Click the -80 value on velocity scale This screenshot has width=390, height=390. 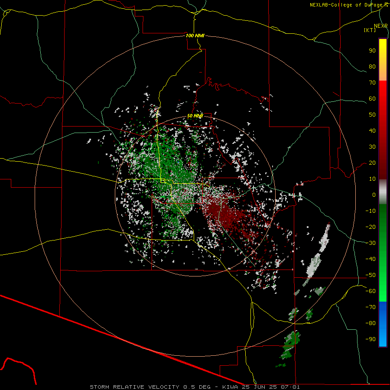tap(370, 323)
